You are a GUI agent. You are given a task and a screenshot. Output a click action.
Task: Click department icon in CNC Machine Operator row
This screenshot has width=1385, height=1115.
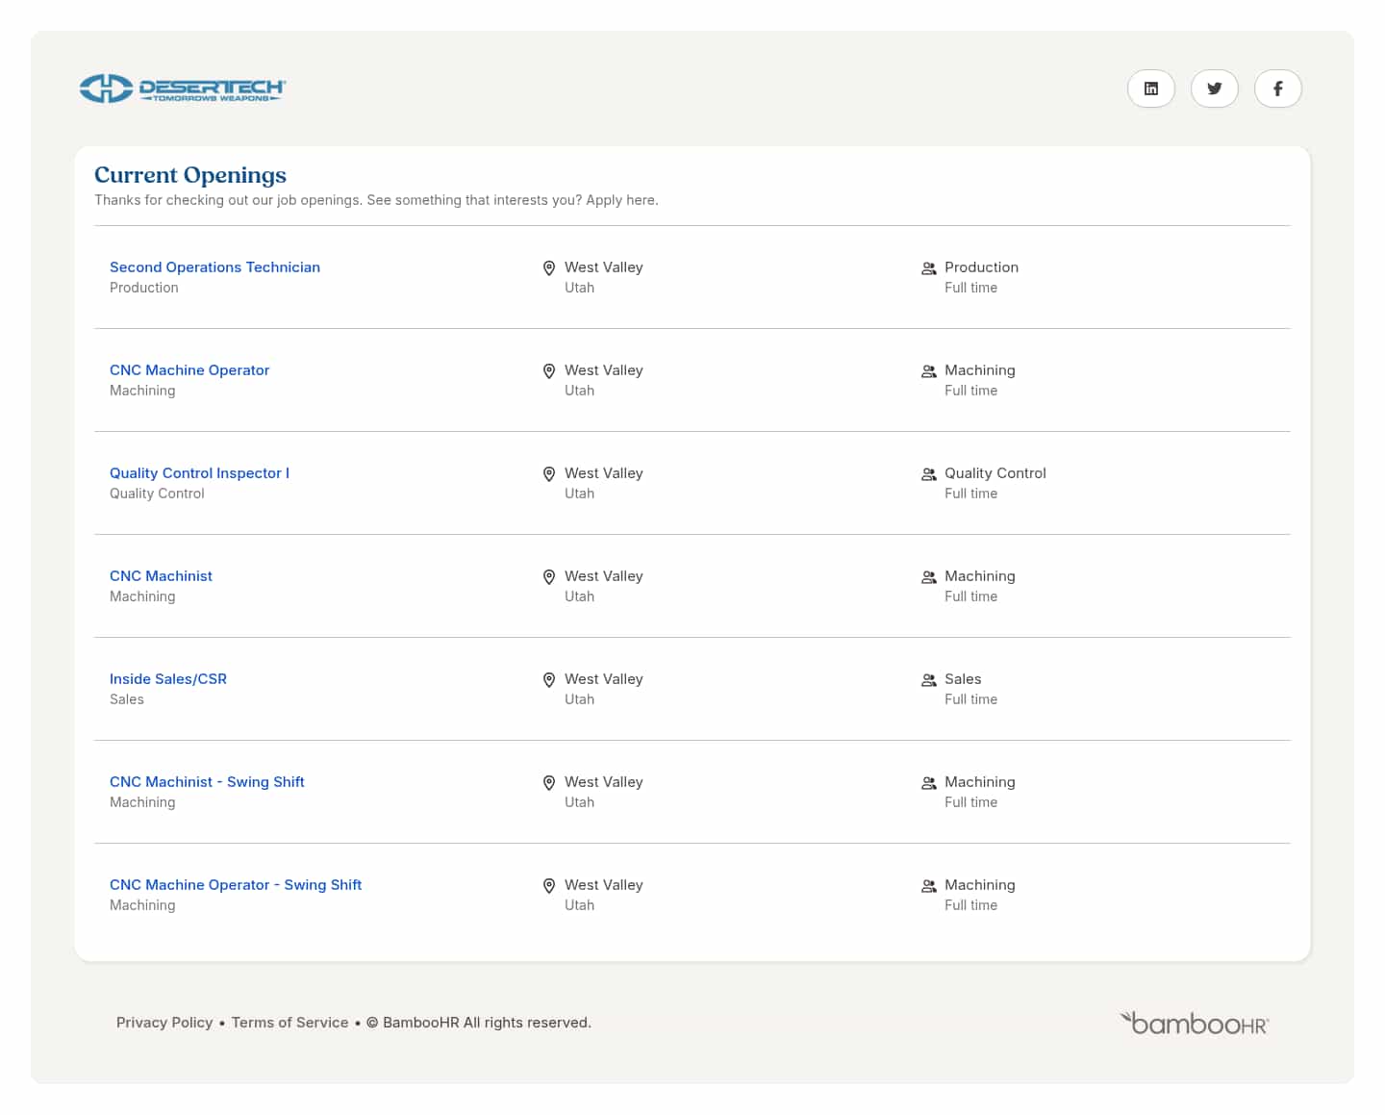pos(929,371)
